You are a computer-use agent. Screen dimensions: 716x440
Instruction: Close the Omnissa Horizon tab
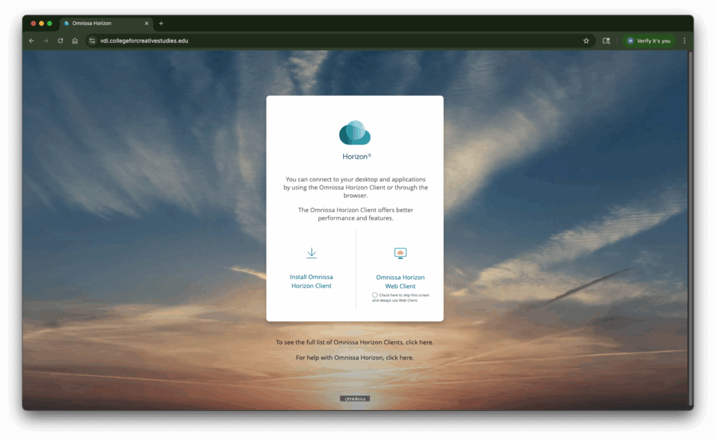pyautogui.click(x=147, y=23)
